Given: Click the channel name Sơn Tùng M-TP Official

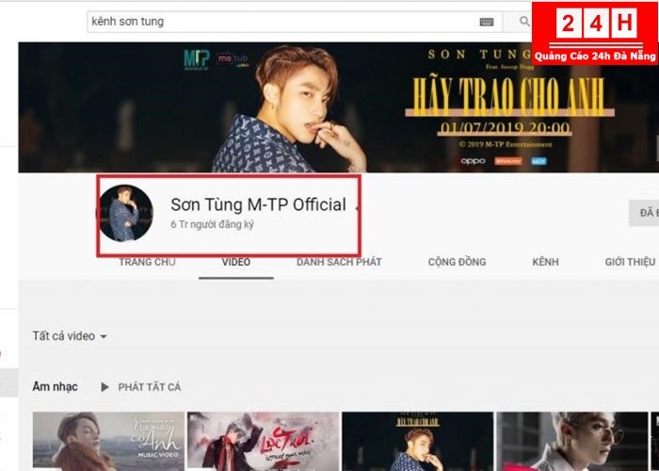Looking at the screenshot, I should click(x=258, y=204).
